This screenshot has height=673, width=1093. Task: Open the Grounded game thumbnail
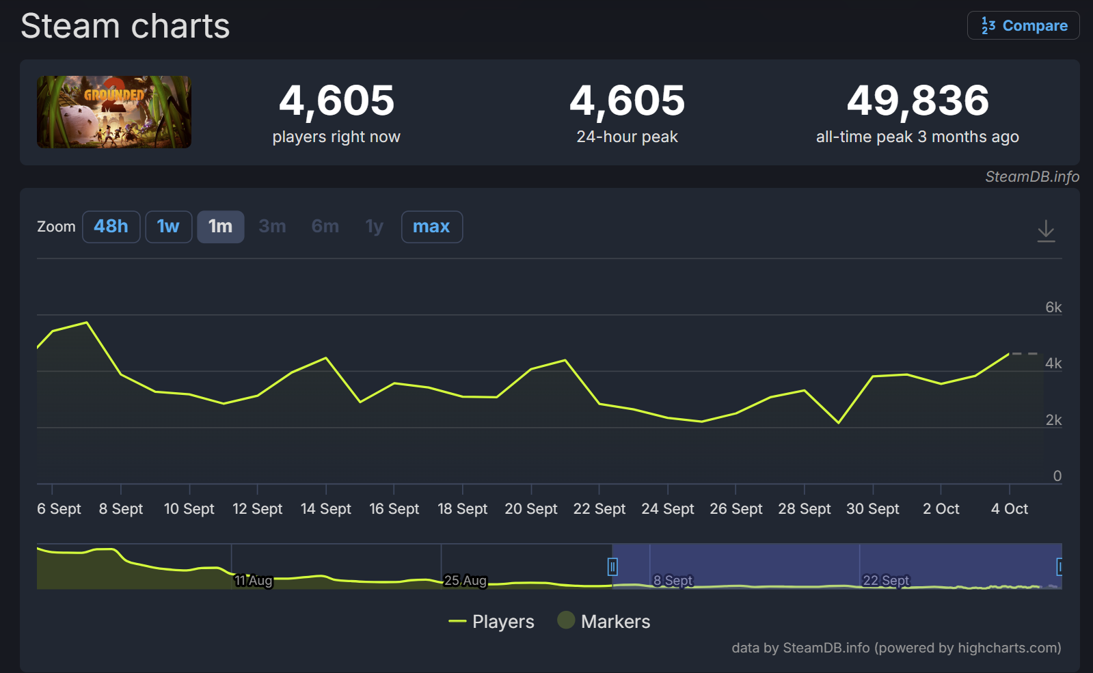(114, 112)
